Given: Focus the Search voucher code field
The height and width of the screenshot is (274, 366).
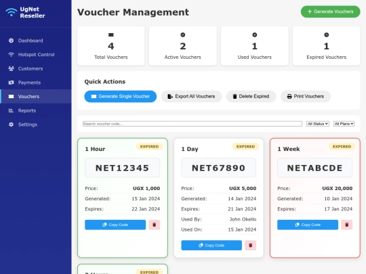Looking at the screenshot, I should pyautogui.click(x=192, y=124).
